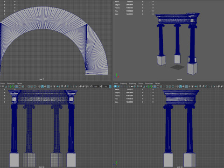224x168 pixels.
Task: Toggle safe action in front panel toolbar
Action: (x=32, y=86)
